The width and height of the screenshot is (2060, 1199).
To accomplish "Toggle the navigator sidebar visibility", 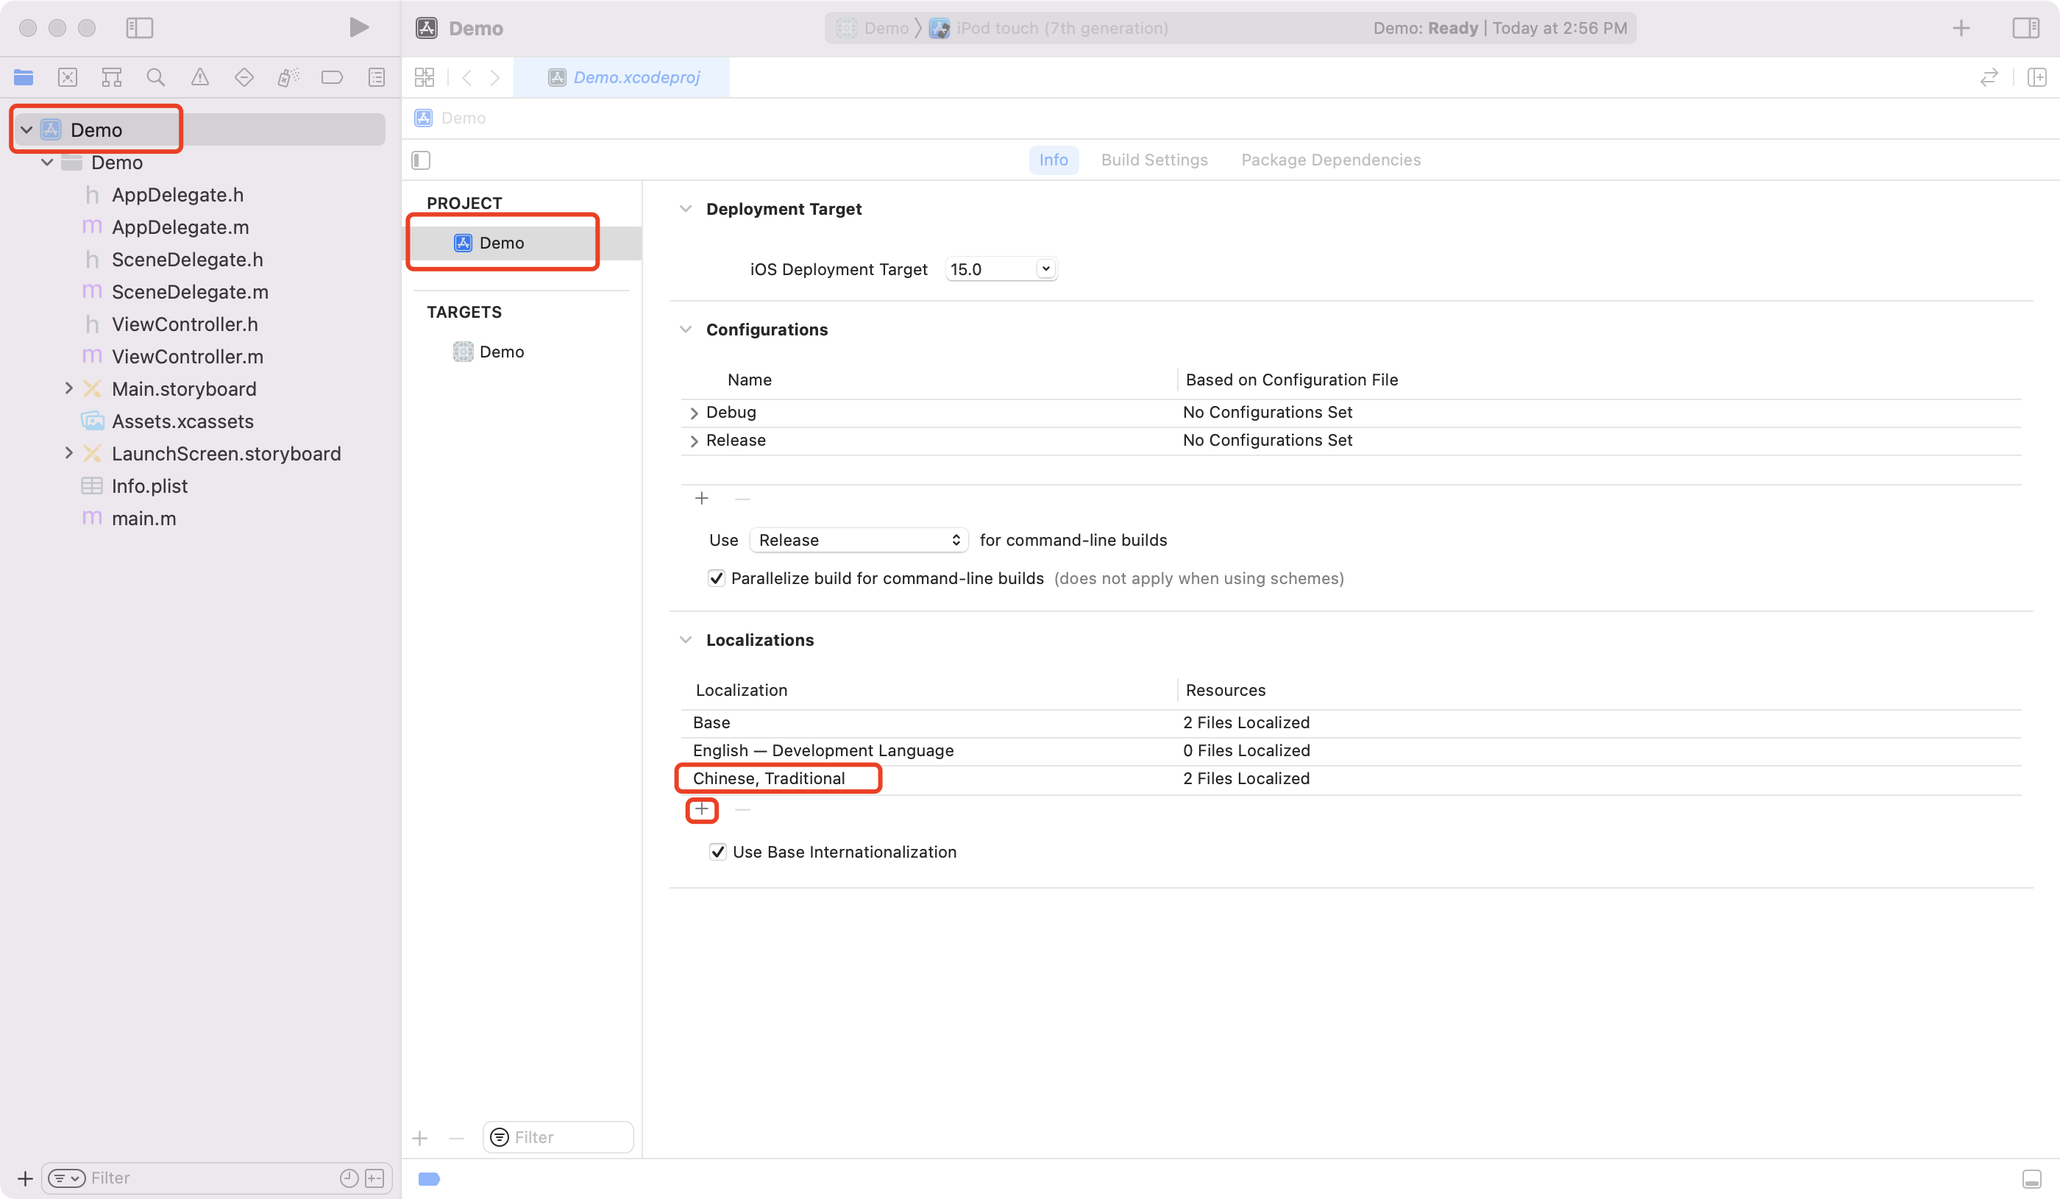I will (140, 28).
